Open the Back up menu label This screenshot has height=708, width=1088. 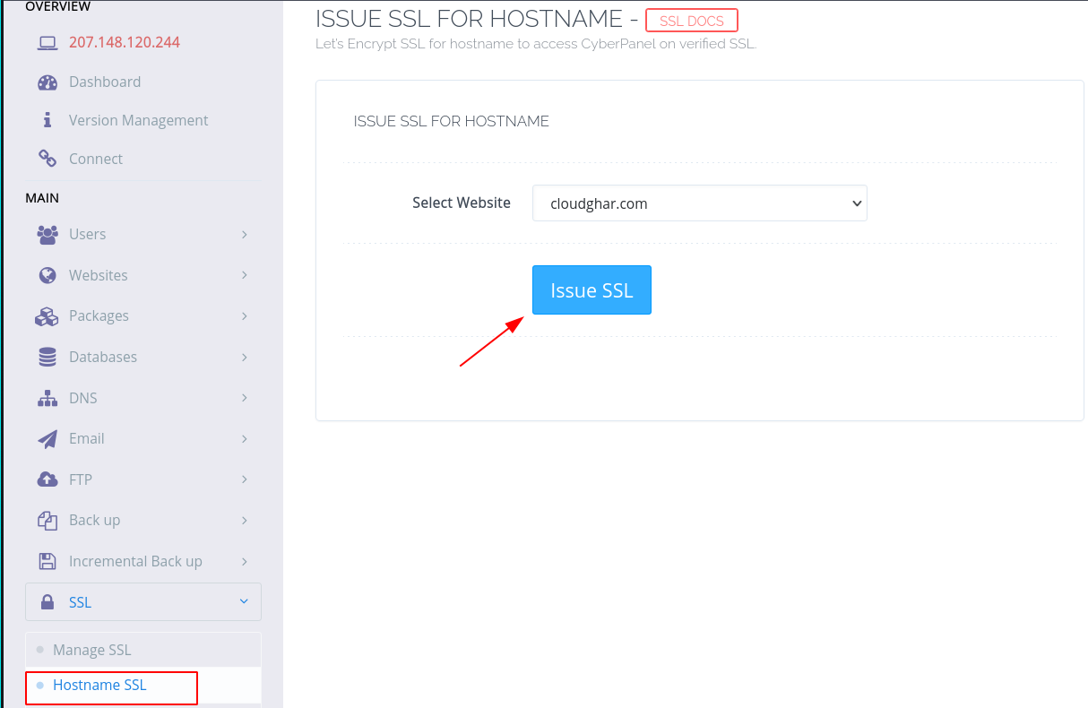point(94,520)
